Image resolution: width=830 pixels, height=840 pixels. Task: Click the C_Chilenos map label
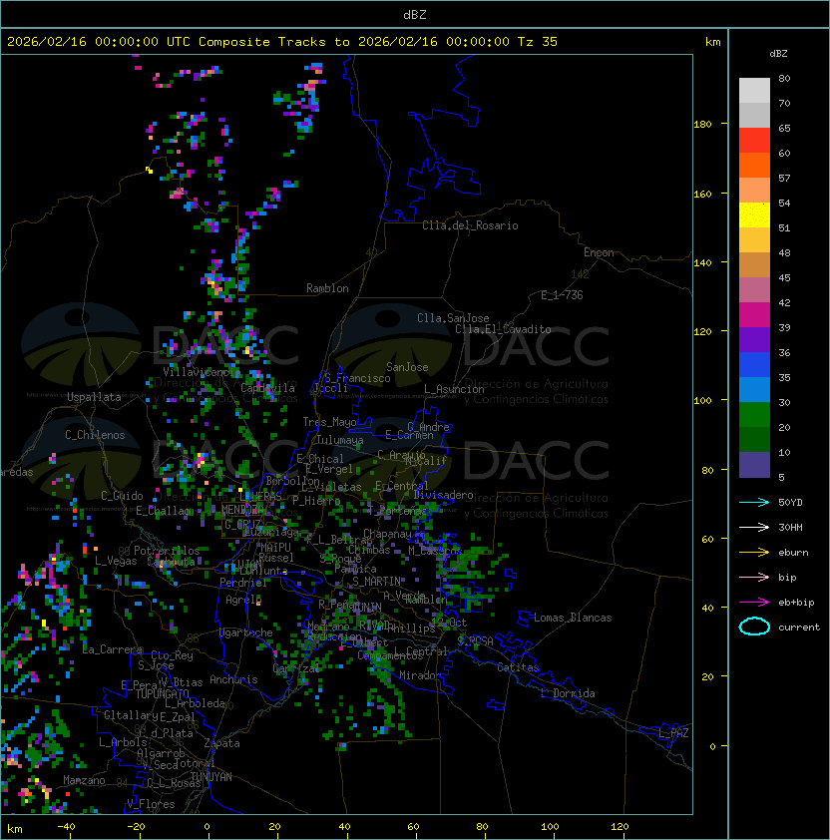coord(95,435)
